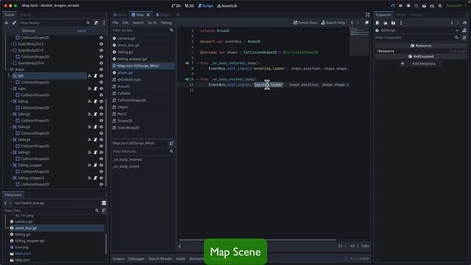Click the Filter Nodes search field

tap(54, 23)
